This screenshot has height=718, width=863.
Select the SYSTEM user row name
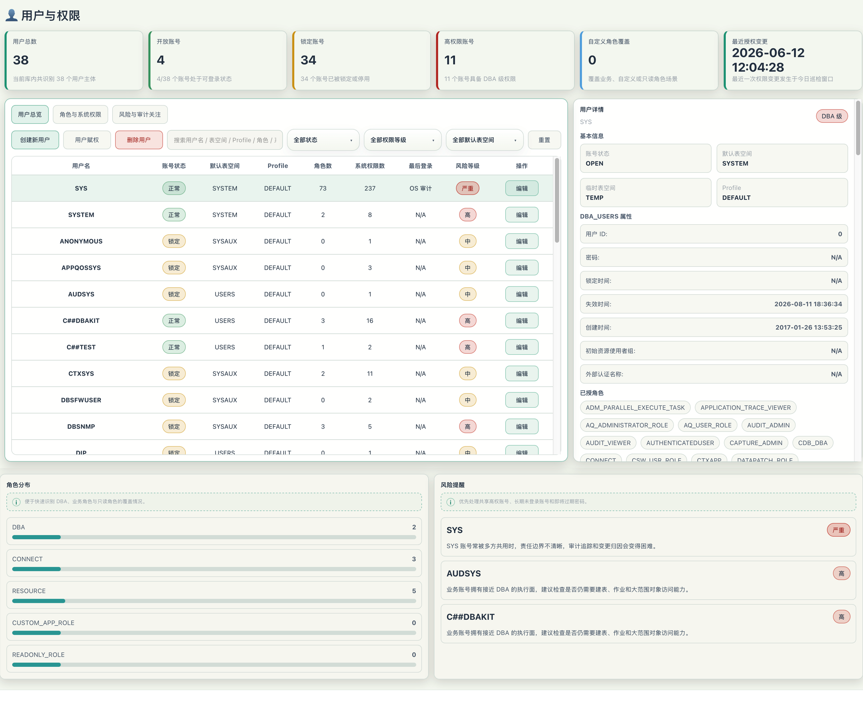(81, 215)
